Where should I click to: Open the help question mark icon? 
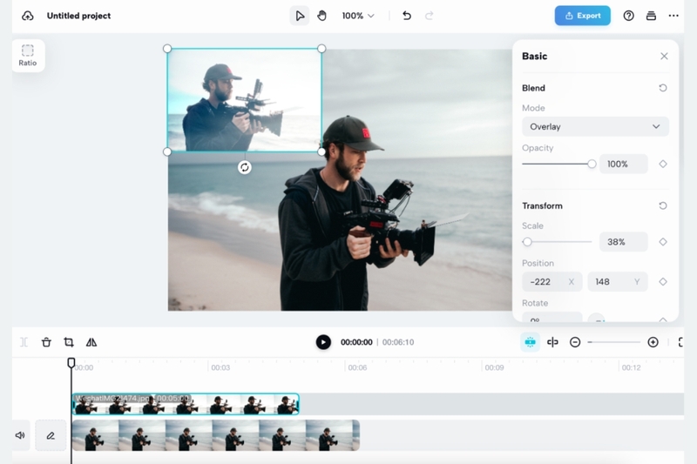click(628, 16)
